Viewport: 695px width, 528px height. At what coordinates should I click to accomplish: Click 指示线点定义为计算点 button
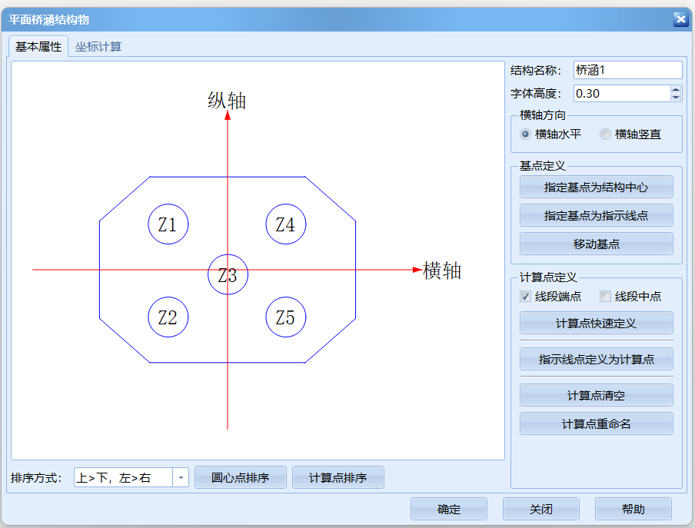596,359
